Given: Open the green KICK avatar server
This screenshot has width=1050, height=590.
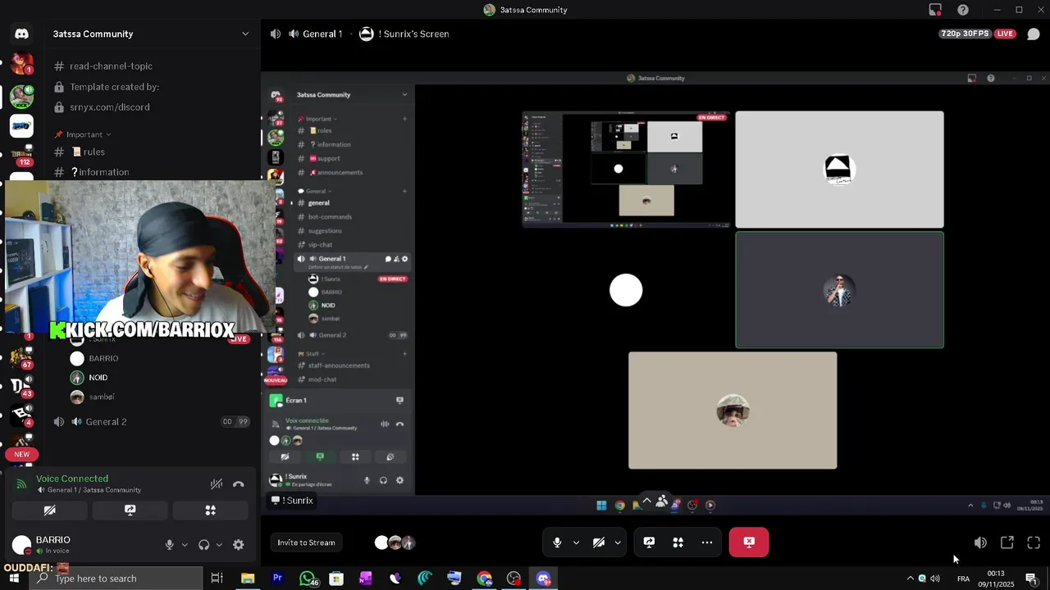Looking at the screenshot, I should coord(21,97).
